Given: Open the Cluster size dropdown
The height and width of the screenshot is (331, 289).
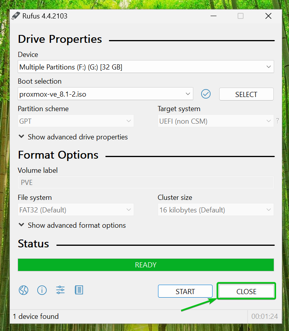Looking at the screenshot, I should tap(216, 210).
